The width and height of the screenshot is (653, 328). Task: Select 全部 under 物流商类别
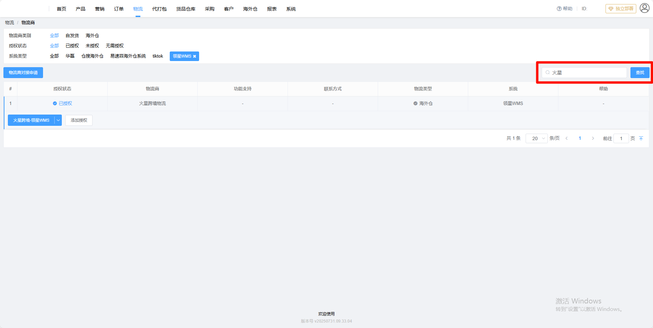(x=54, y=35)
